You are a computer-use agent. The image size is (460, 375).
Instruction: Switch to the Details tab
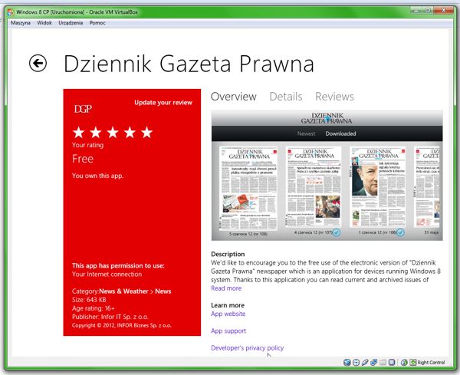(x=286, y=97)
